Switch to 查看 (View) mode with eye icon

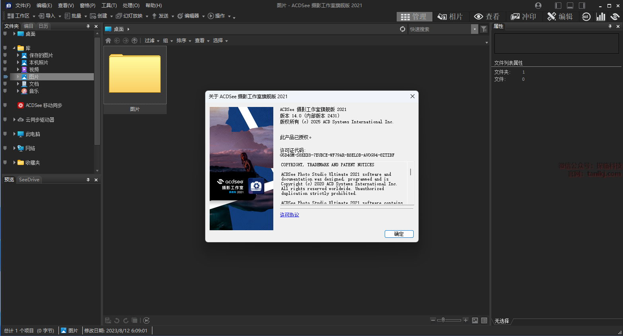[487, 16]
